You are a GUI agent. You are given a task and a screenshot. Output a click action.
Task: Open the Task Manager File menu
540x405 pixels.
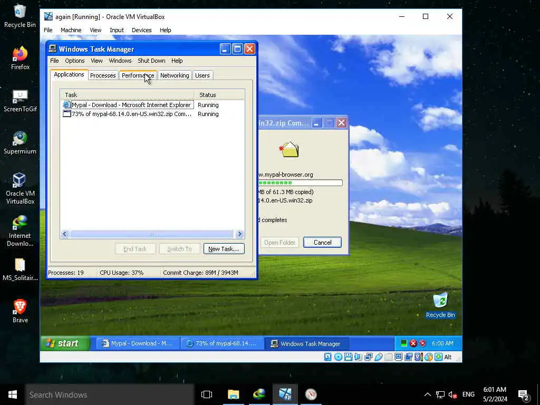click(x=54, y=61)
